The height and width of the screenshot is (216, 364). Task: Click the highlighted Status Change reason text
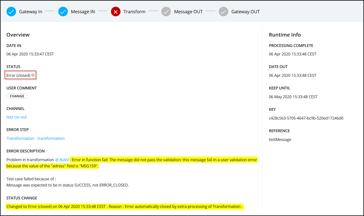tap(124, 206)
